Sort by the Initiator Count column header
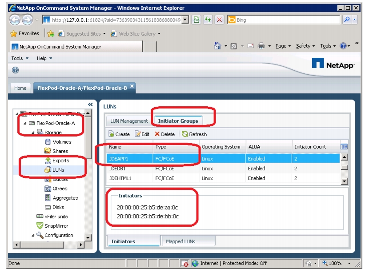The image size is (365, 273). click(x=316, y=147)
